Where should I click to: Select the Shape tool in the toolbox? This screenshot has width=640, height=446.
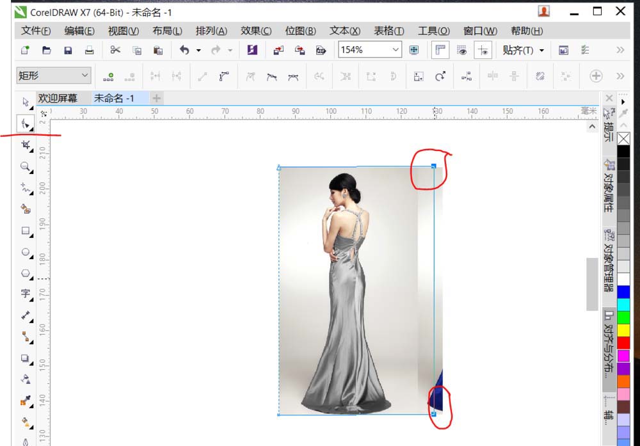click(x=26, y=123)
